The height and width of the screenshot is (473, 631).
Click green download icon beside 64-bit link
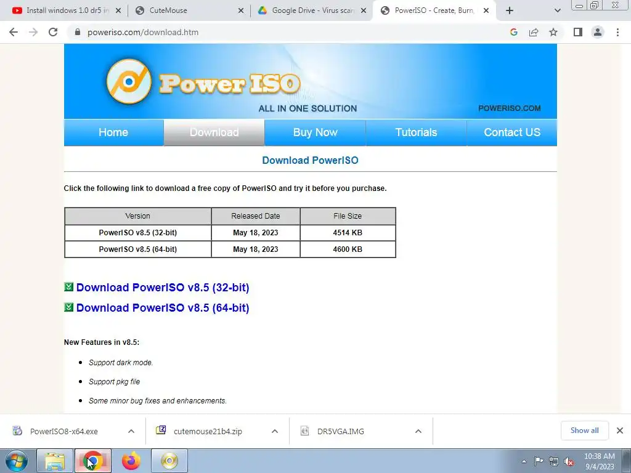coord(69,307)
